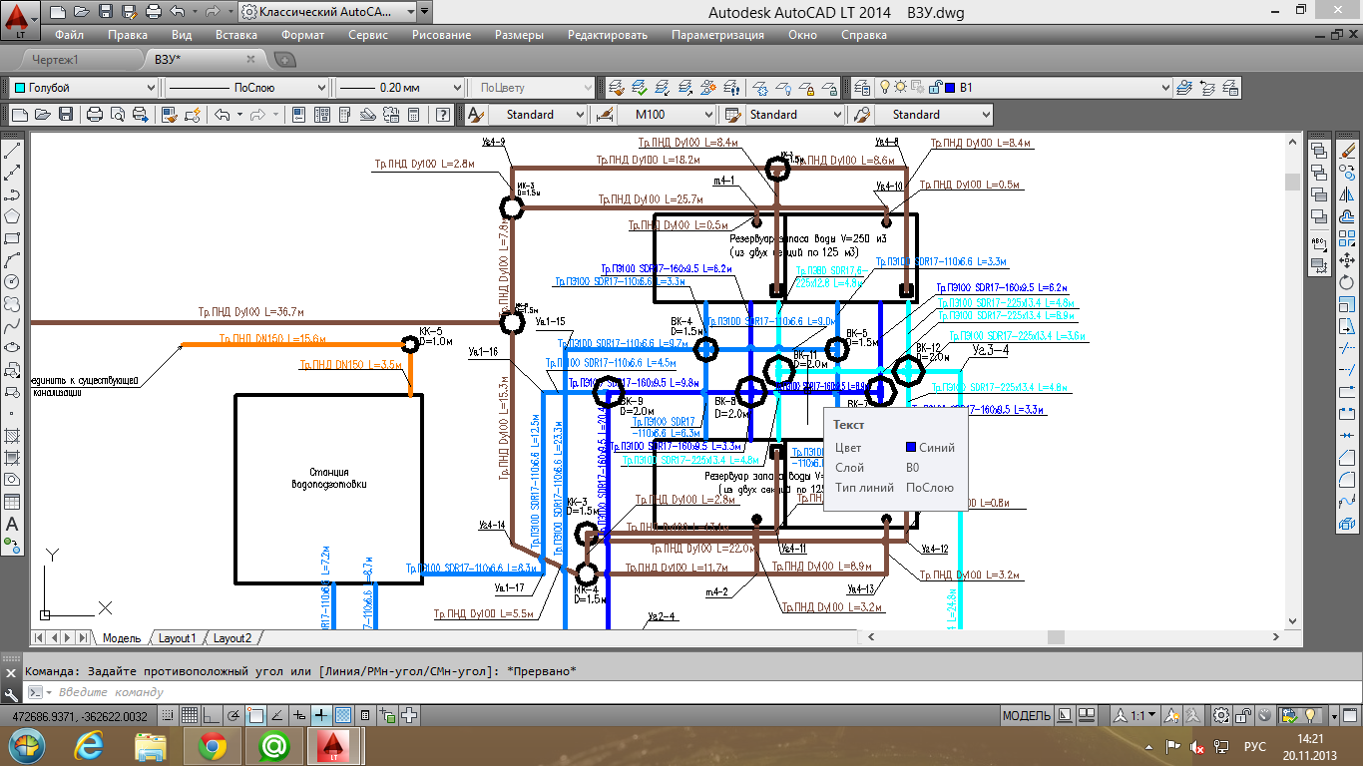Click Save in the quick access toolbar
This screenshot has height=766, width=1363.
point(106,12)
